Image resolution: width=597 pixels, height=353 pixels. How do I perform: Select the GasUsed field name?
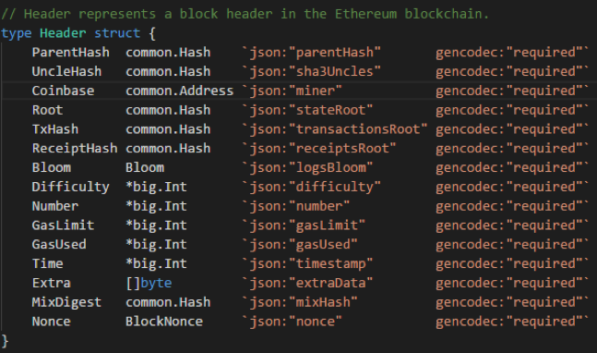pyautogui.click(x=59, y=244)
